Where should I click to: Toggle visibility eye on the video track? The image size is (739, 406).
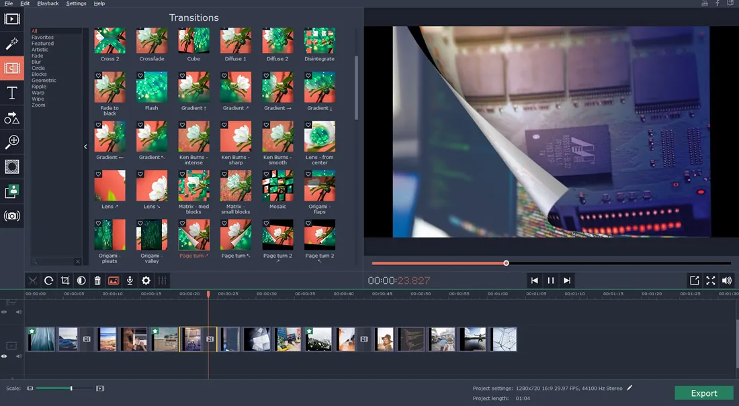4,356
